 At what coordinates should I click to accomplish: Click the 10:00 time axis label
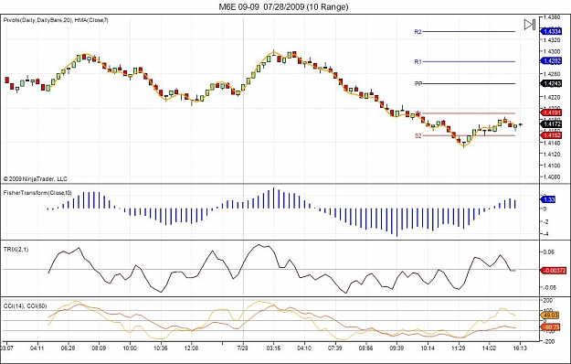point(130,348)
